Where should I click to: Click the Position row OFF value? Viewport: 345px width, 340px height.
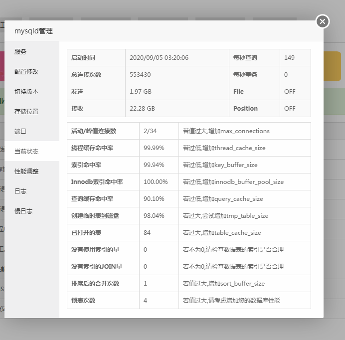[x=290, y=109]
